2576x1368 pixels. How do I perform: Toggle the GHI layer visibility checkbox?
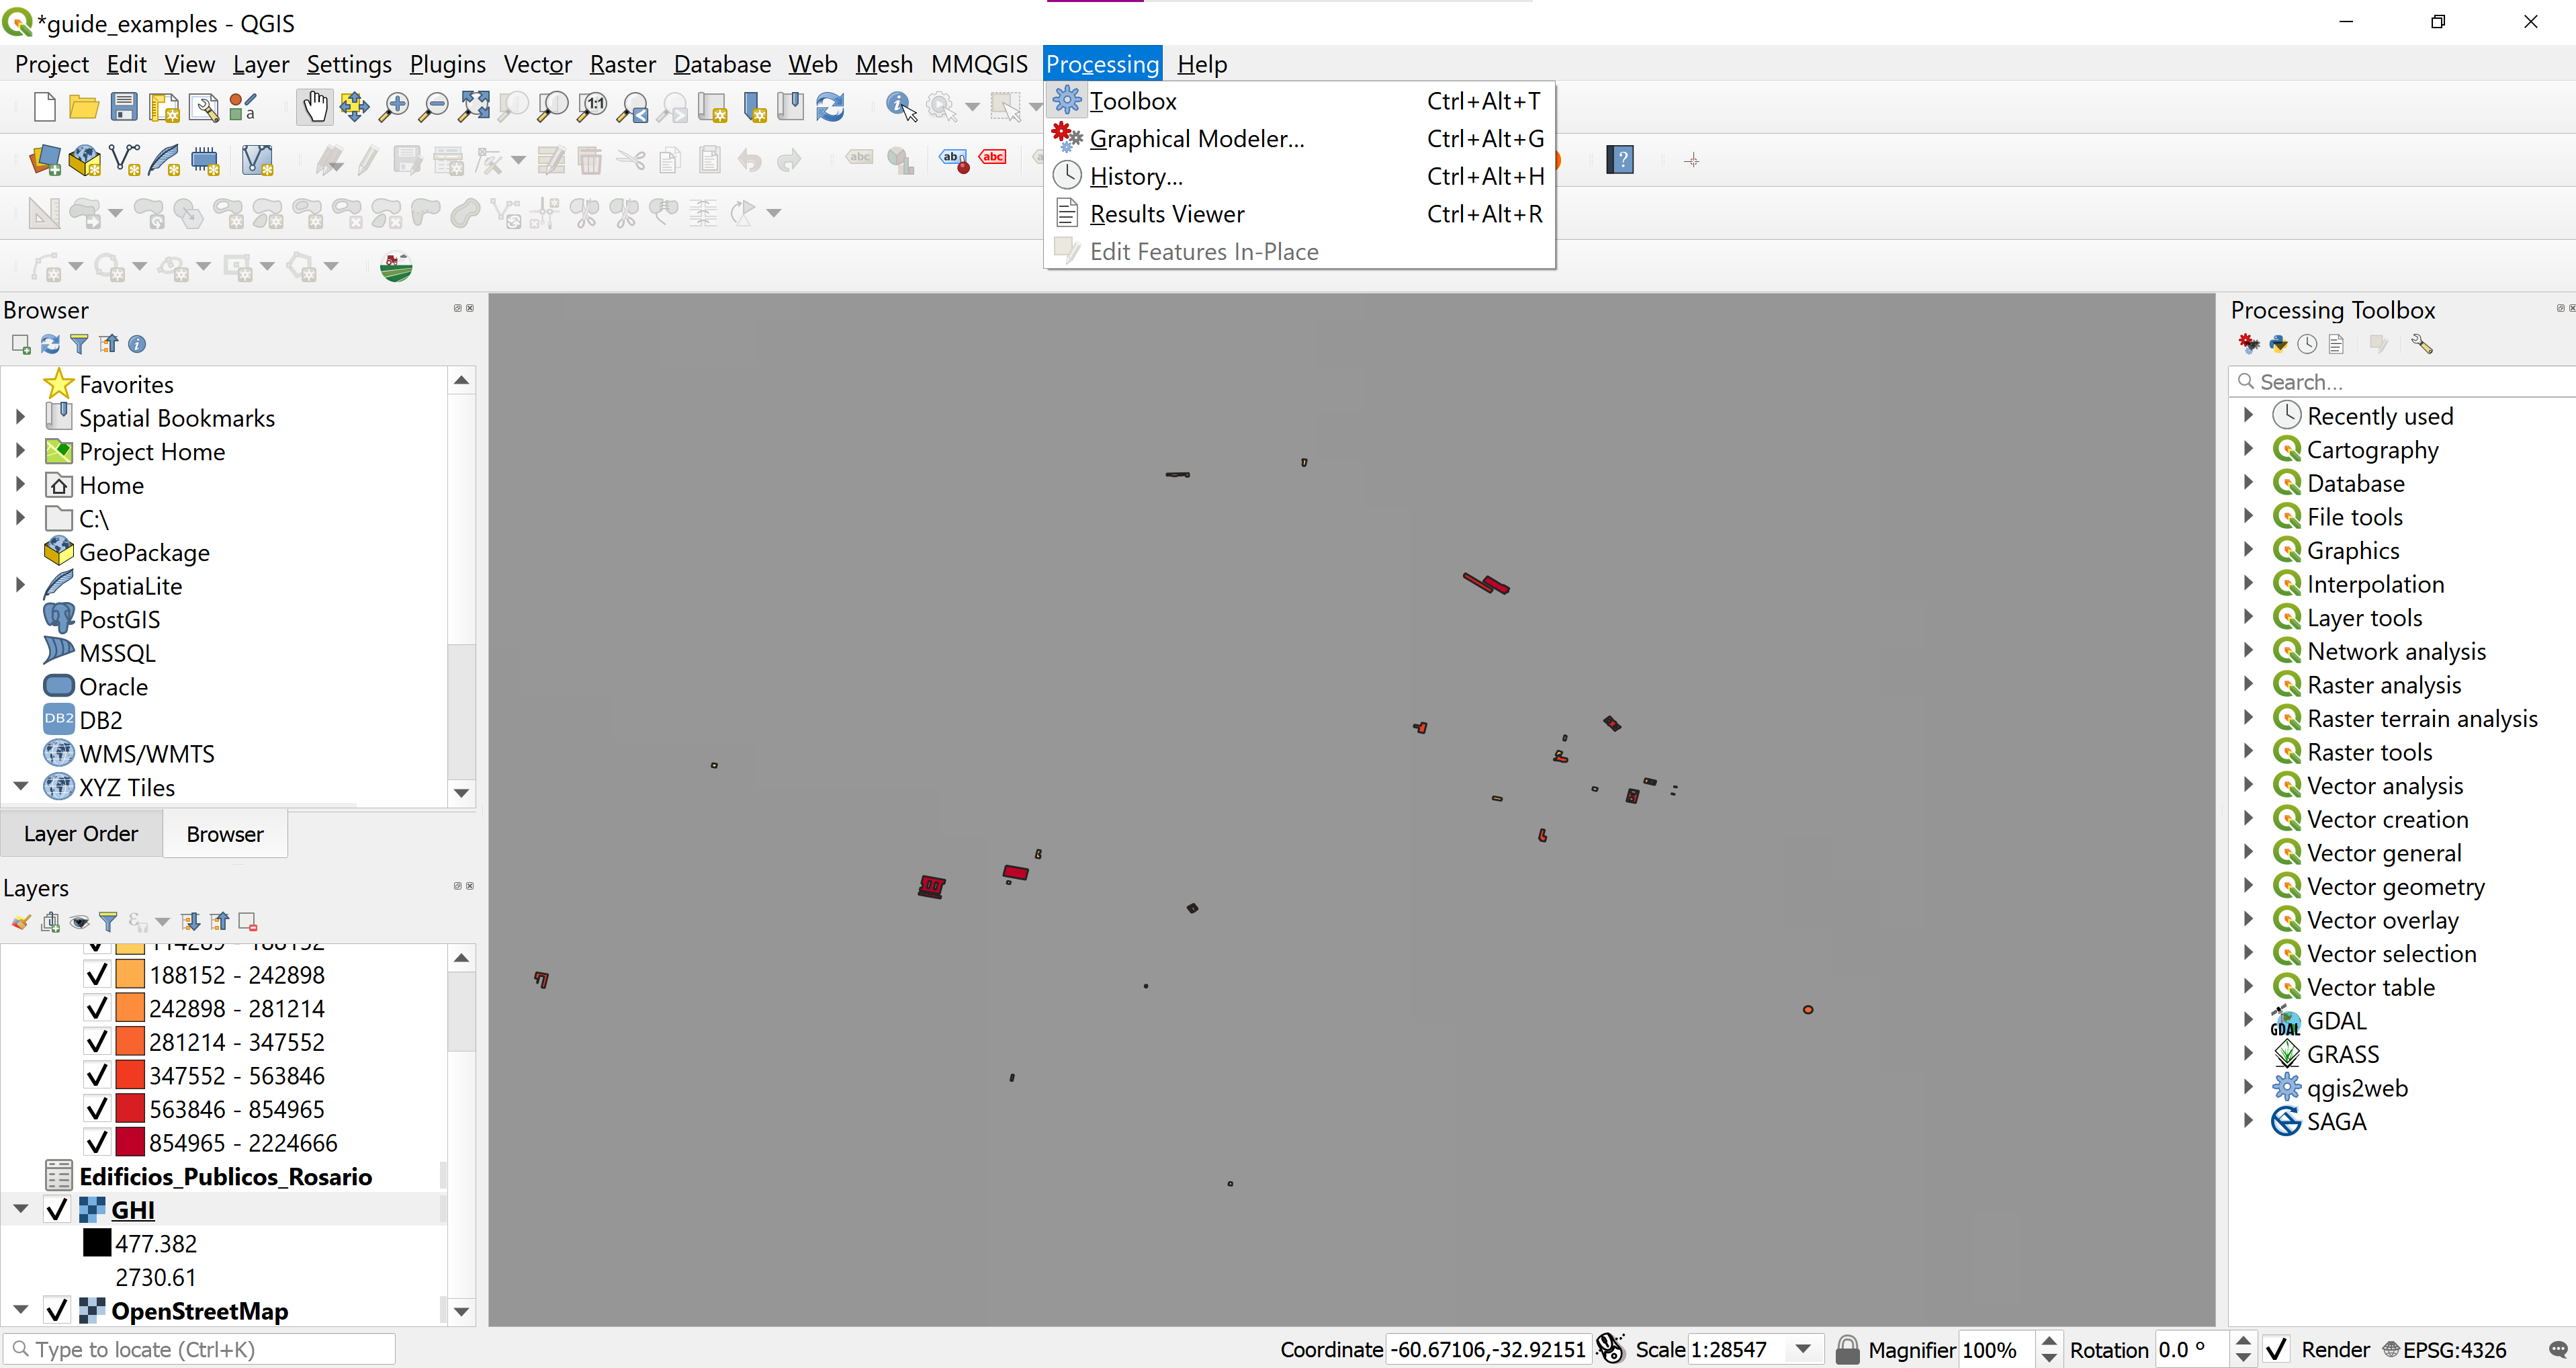57,1210
